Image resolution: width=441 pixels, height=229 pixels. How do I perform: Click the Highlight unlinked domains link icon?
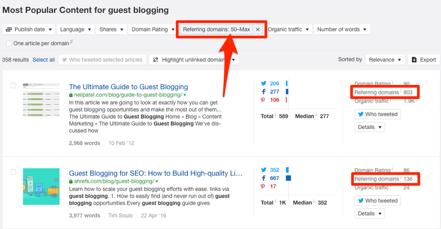click(156, 59)
